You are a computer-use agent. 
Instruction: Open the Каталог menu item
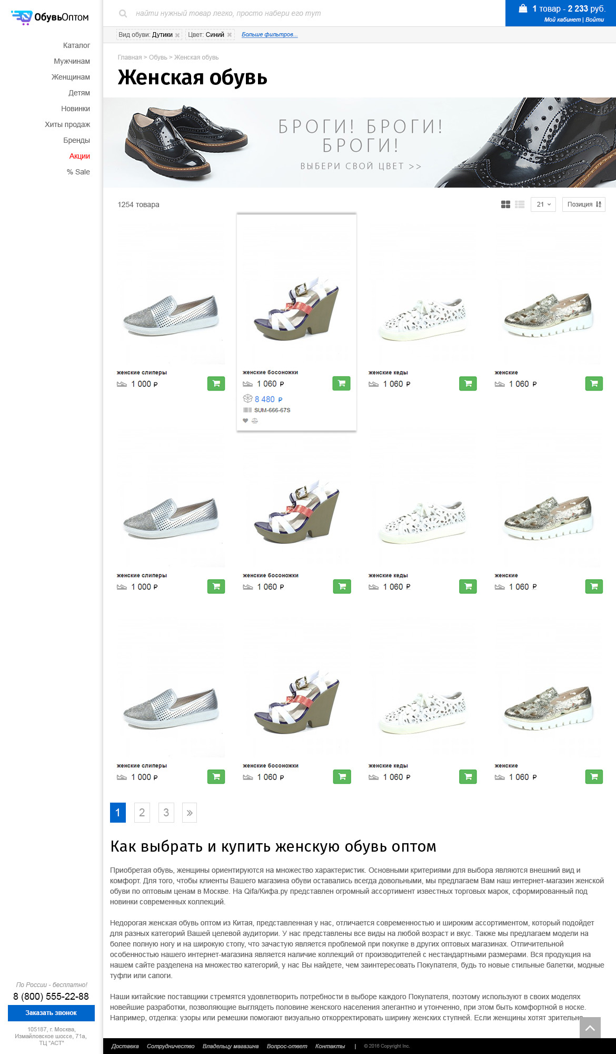click(76, 45)
